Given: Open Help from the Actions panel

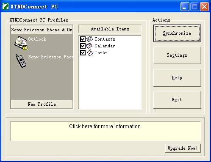Looking at the screenshot, I should [x=177, y=77].
